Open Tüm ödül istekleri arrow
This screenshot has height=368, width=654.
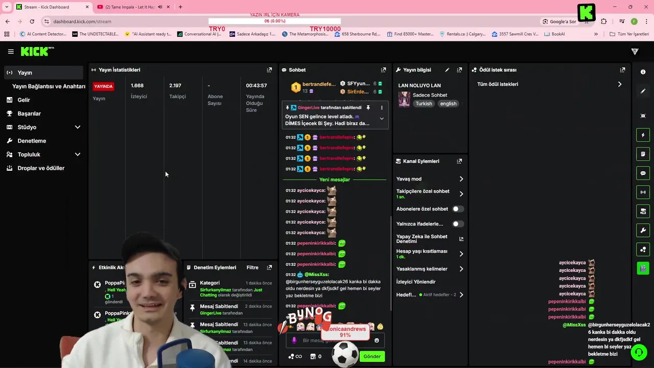point(620,84)
